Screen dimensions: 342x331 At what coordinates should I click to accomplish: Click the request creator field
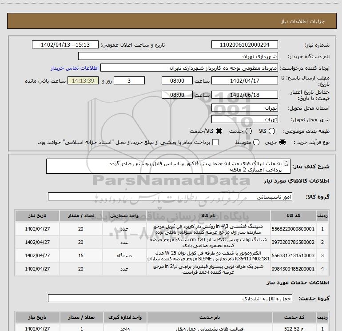point(189,68)
